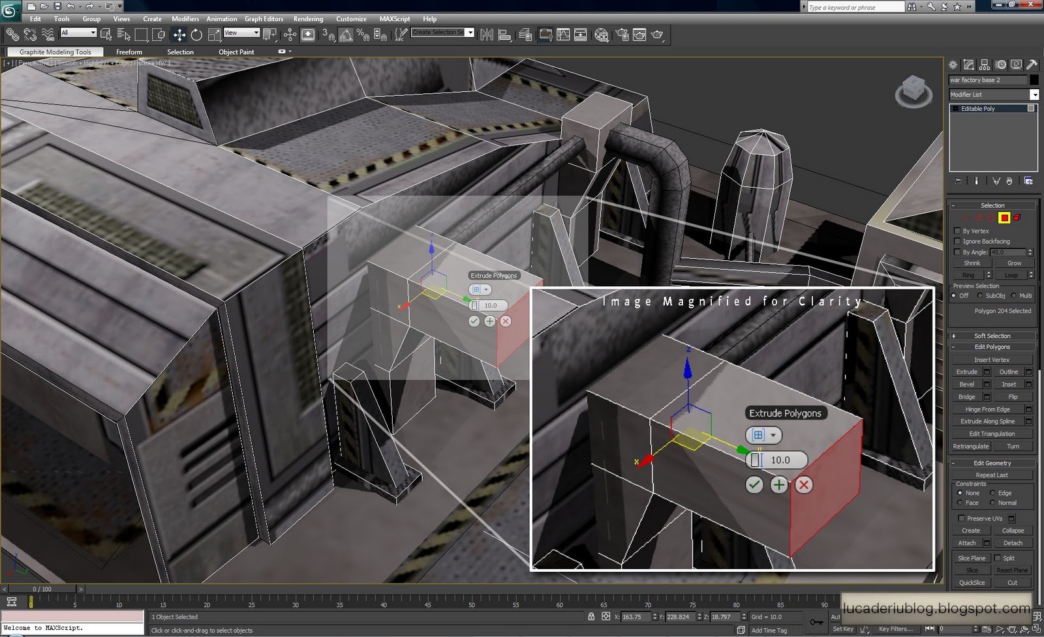Open the Utilities hammer panel
The height and width of the screenshot is (637, 1044).
click(x=1032, y=65)
